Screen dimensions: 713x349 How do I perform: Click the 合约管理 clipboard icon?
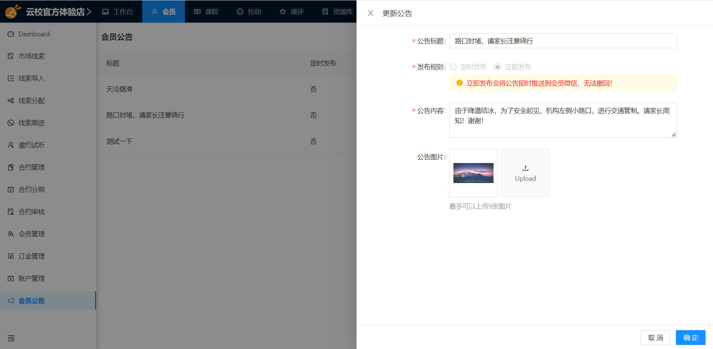[11, 167]
